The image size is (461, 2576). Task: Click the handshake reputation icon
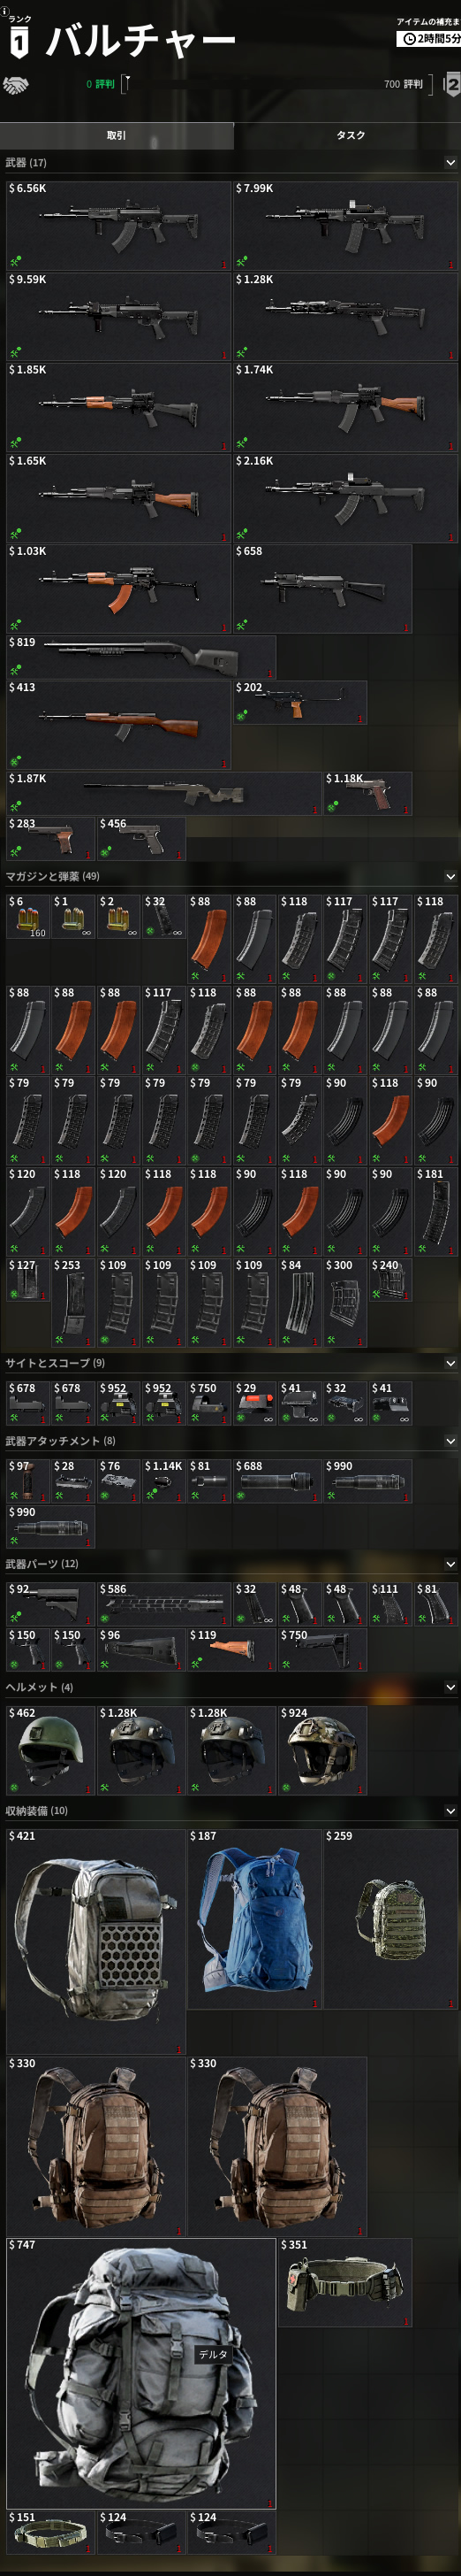[x=15, y=85]
